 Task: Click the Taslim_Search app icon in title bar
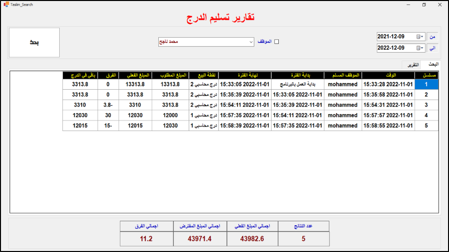pyautogui.click(x=5, y=4)
